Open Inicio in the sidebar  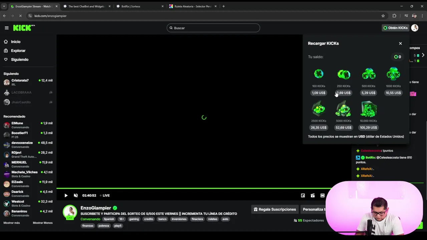point(16,42)
